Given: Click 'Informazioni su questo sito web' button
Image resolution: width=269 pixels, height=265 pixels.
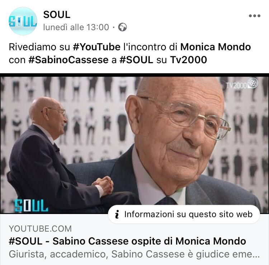Looking at the screenshot, I should point(184,214).
